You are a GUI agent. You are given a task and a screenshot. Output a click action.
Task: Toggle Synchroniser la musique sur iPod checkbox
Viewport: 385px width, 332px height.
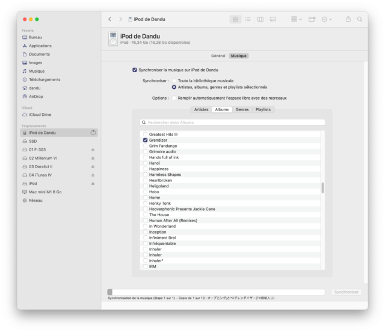tap(135, 70)
